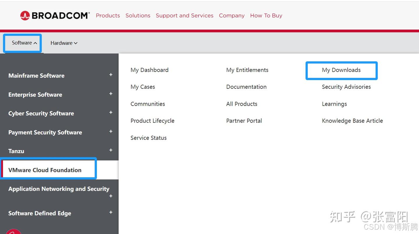
Task: Expand Cyber Security Software plus icon
Action: click(x=111, y=112)
